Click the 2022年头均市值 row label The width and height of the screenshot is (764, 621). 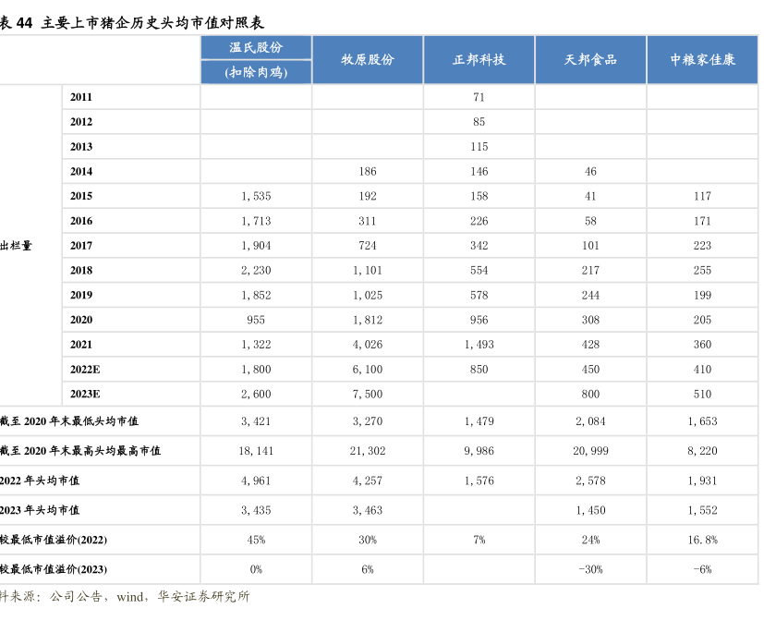tap(40, 481)
